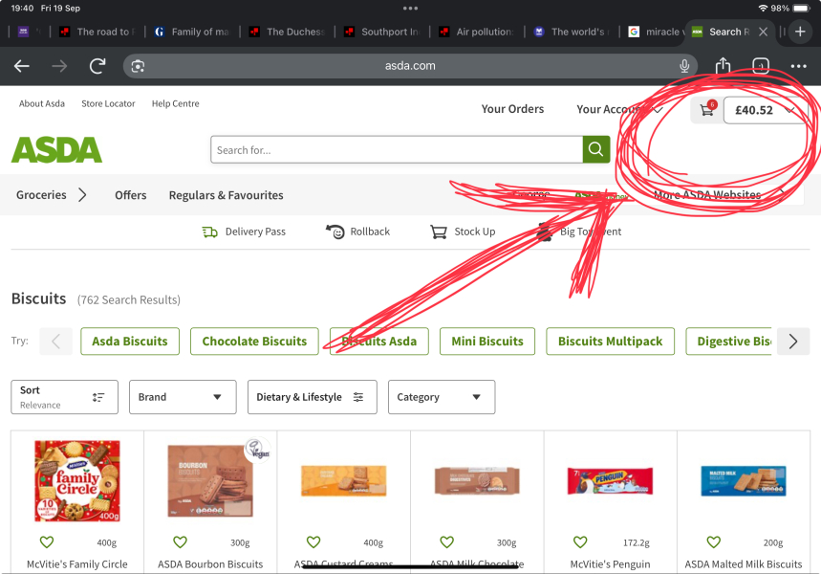Click the Rollback link text
Viewport: 821px width, 574px height.
(x=370, y=232)
